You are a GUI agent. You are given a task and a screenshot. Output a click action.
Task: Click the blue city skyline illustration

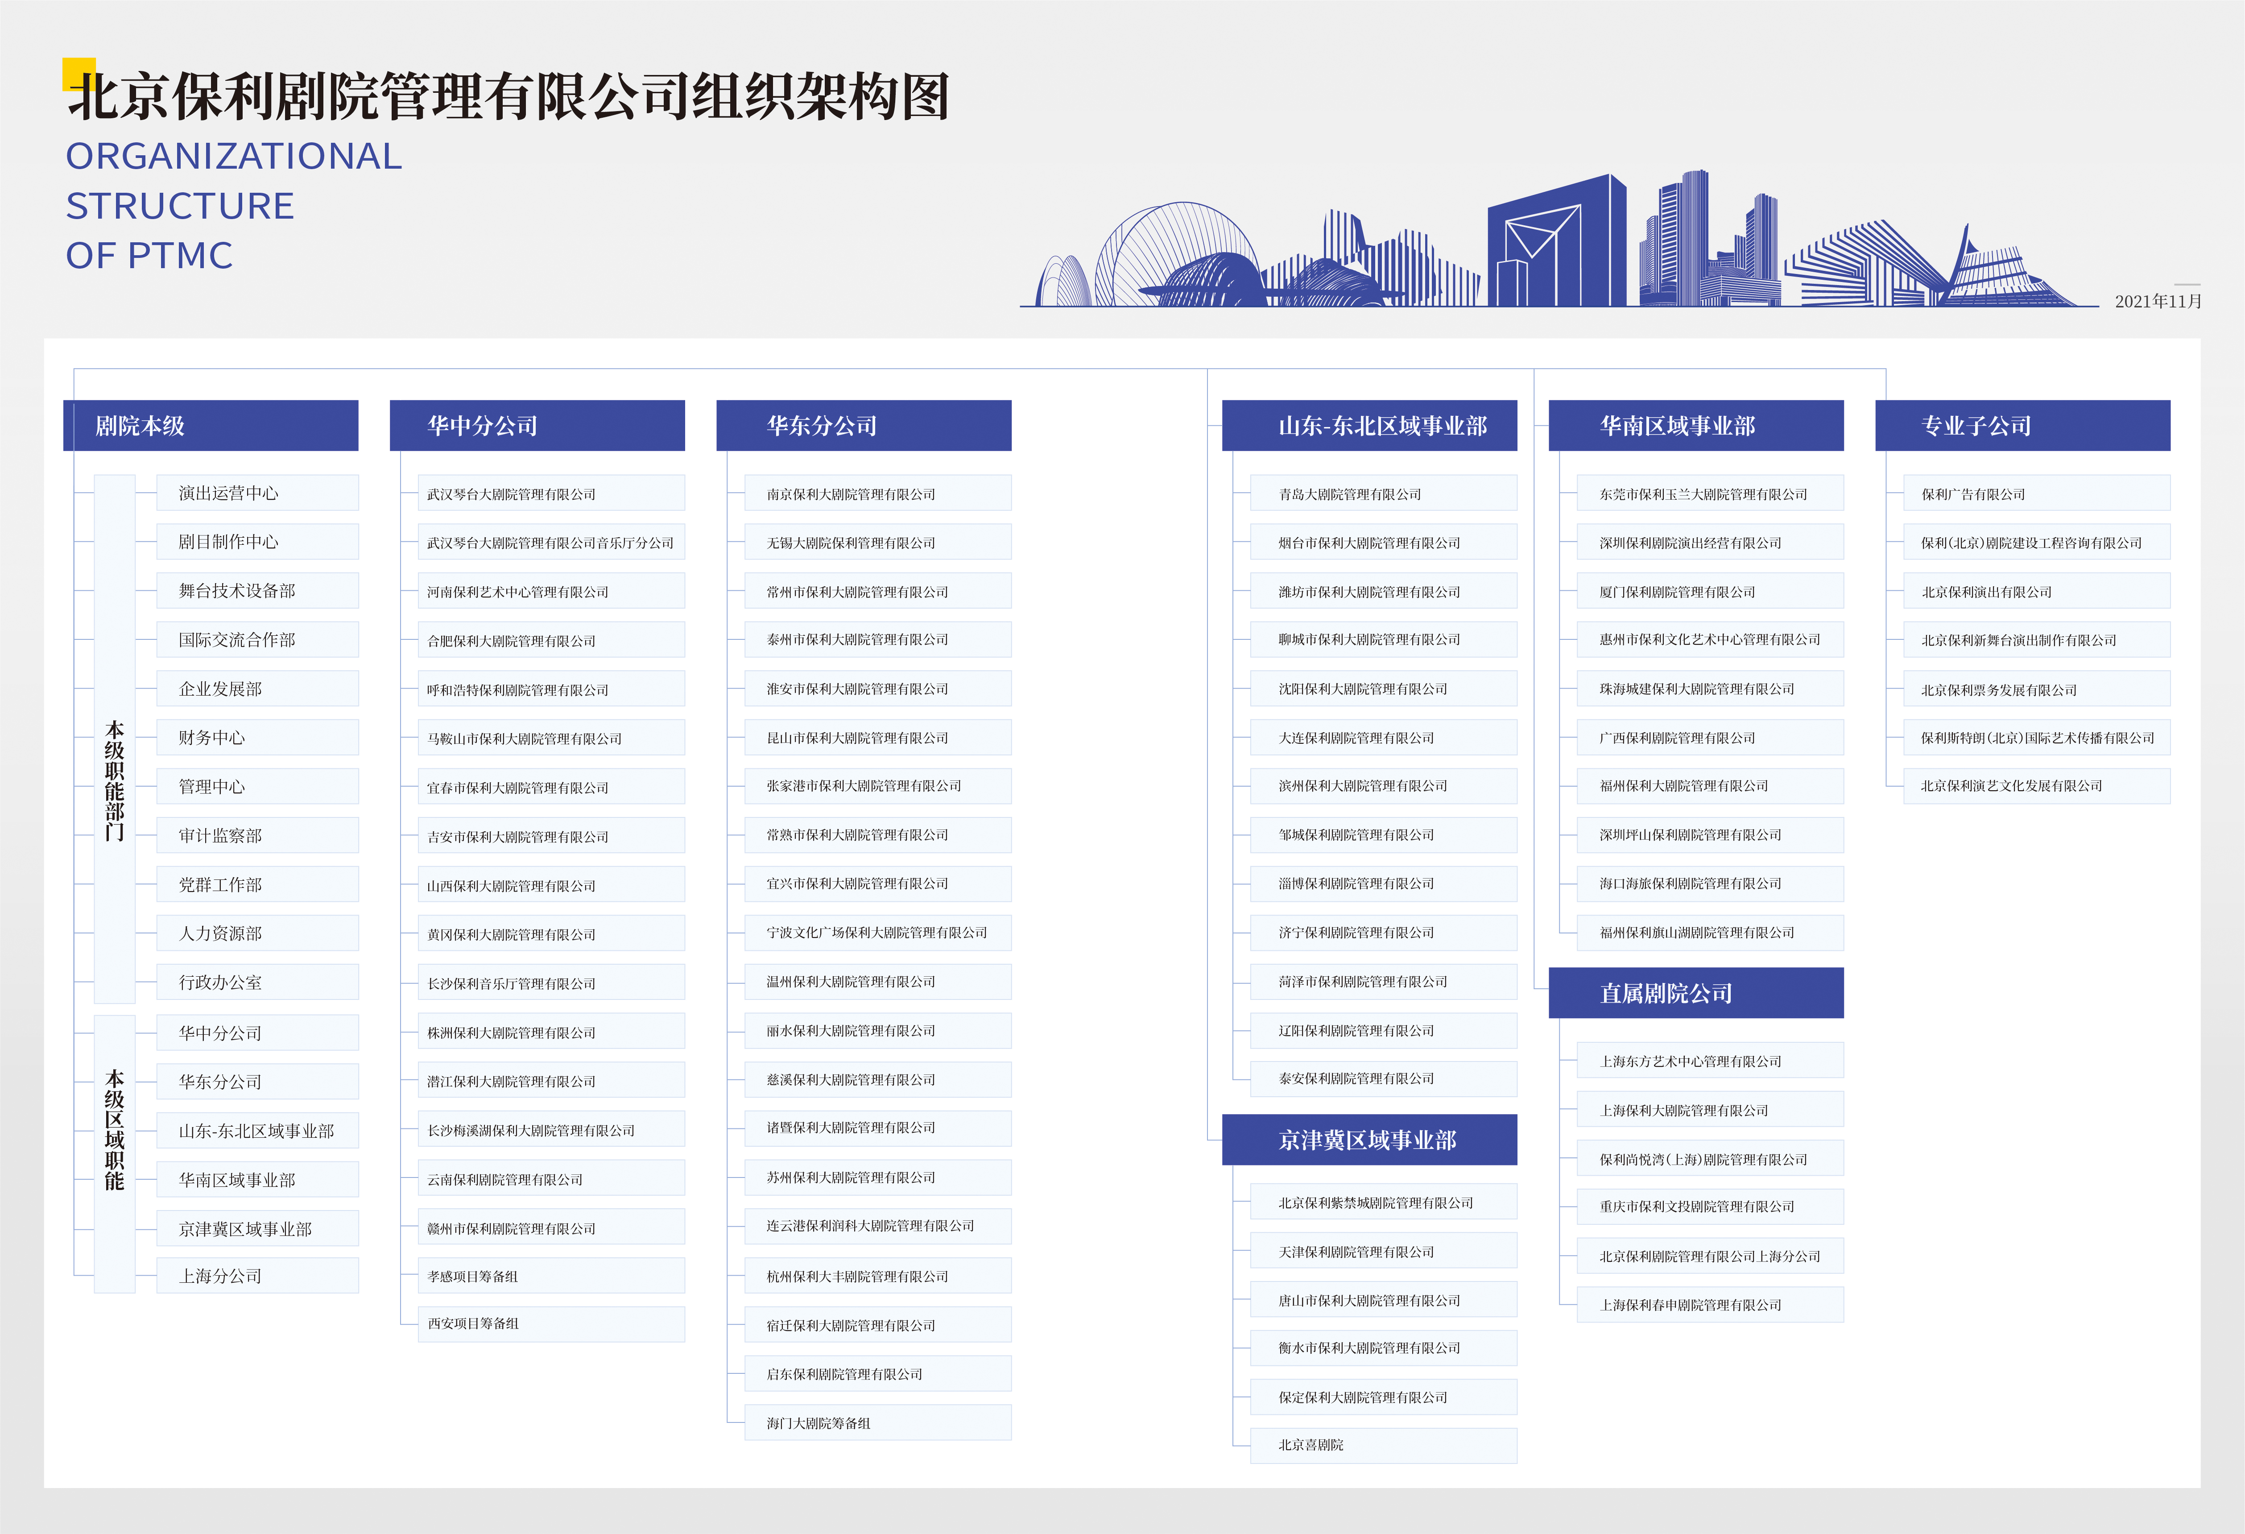click(x=1559, y=239)
